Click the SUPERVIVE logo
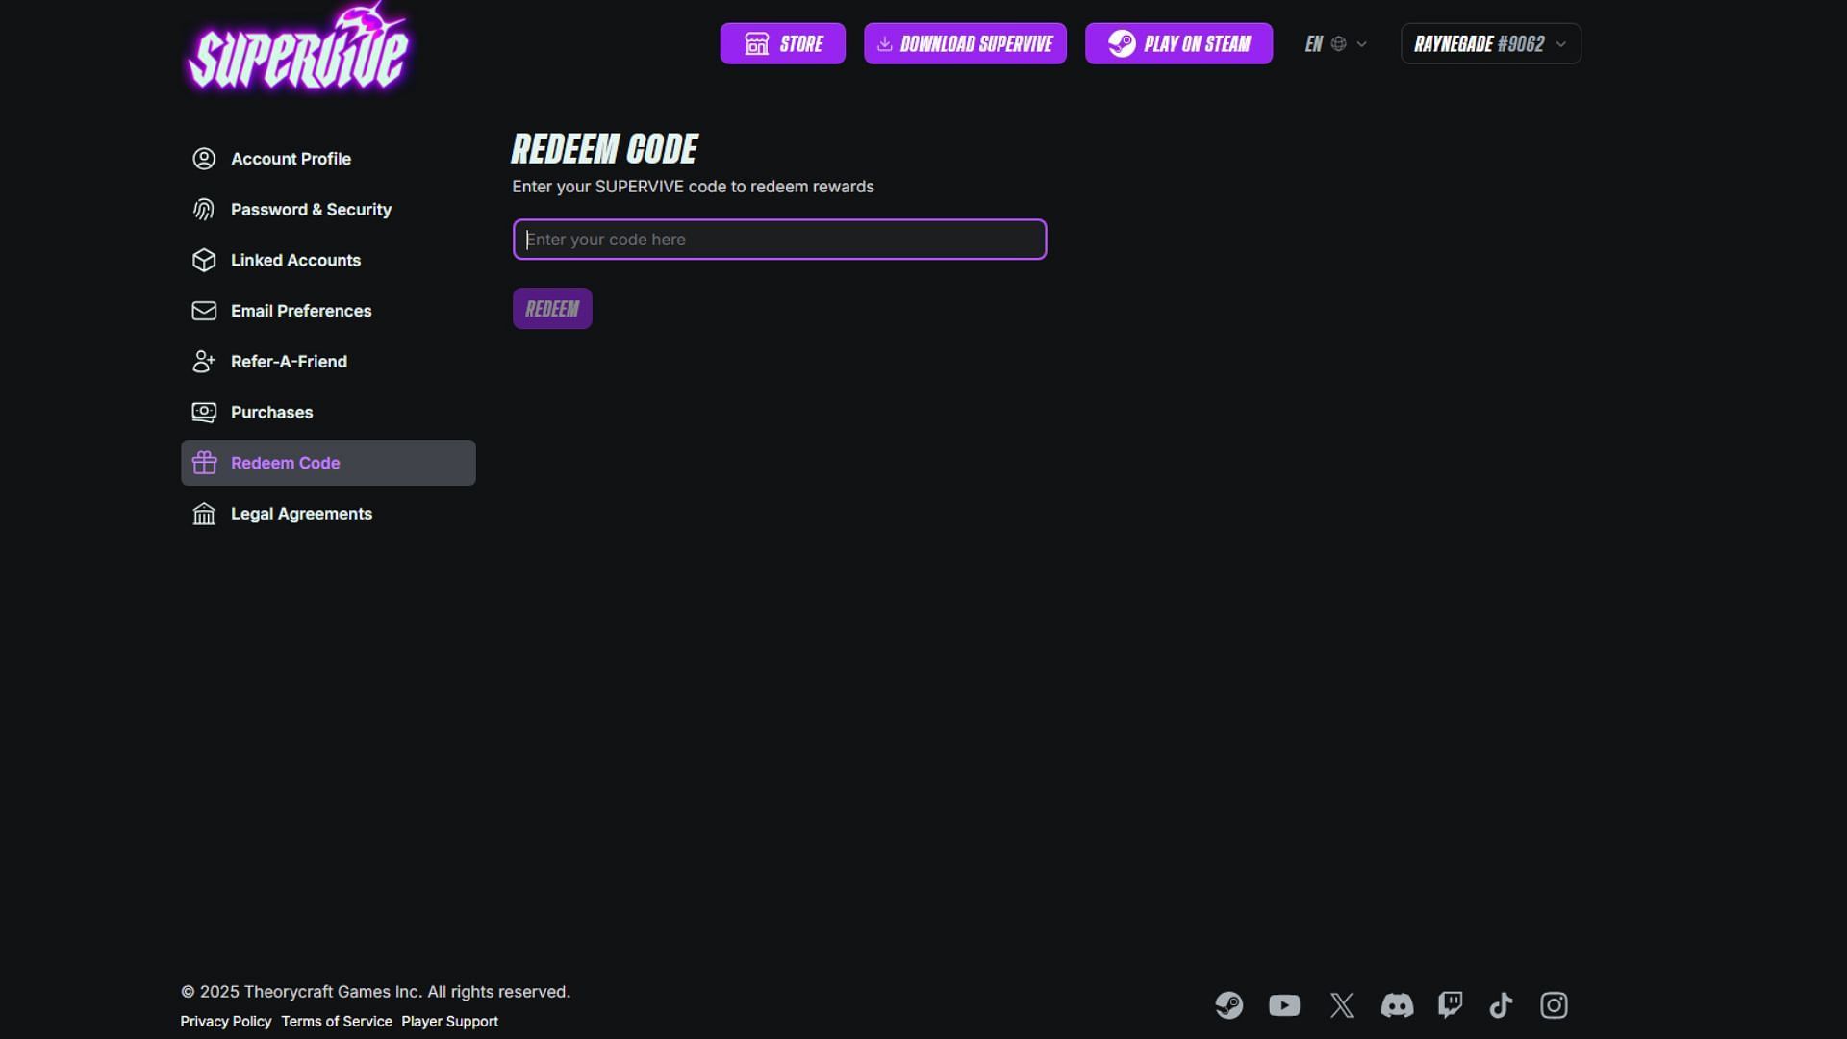 pyautogui.click(x=298, y=48)
